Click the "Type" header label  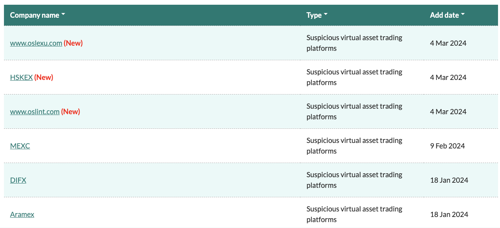[314, 15]
